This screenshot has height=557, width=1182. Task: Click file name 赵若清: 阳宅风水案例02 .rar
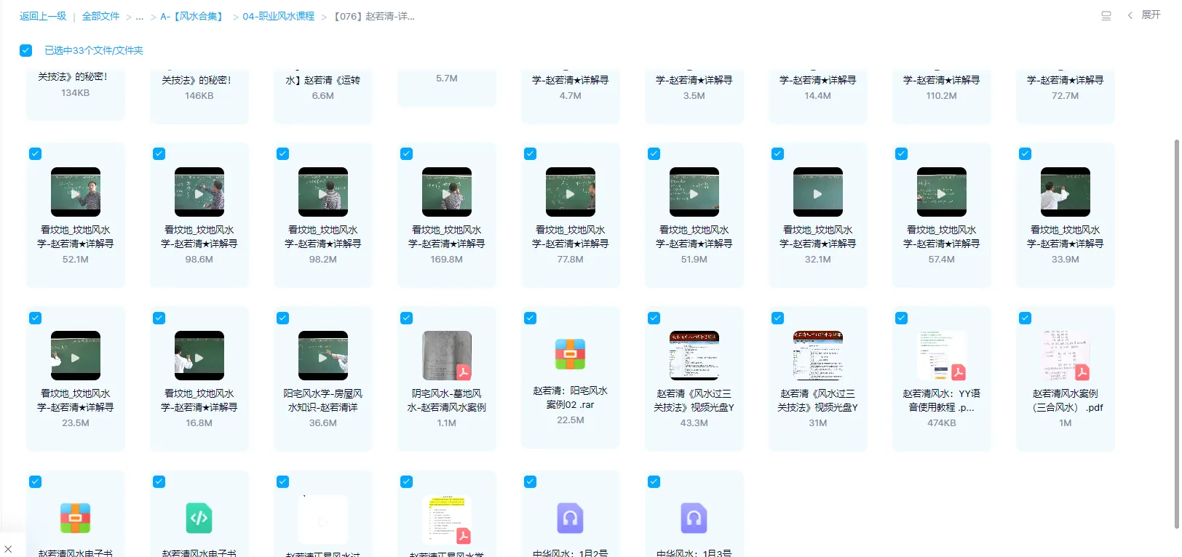[571, 397]
